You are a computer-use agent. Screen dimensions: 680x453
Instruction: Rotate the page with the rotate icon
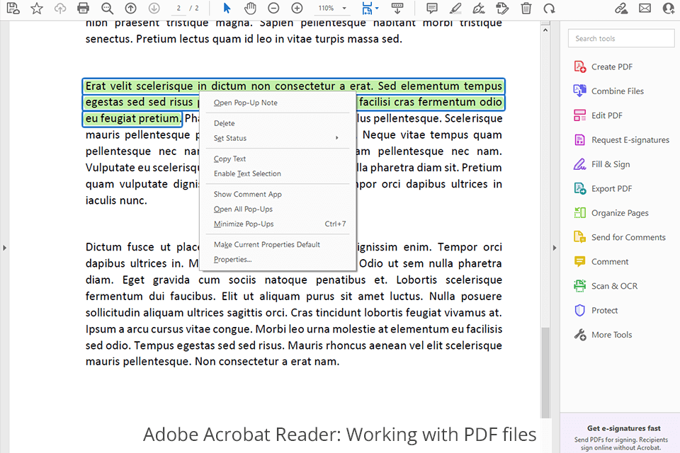550,8
